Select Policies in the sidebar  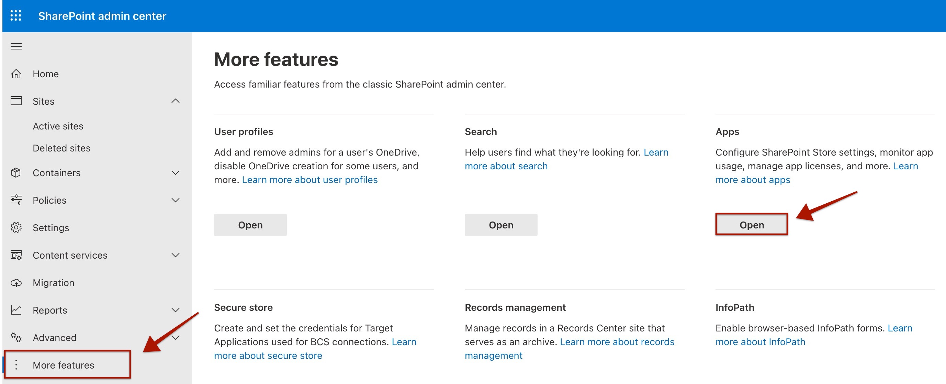(x=97, y=200)
